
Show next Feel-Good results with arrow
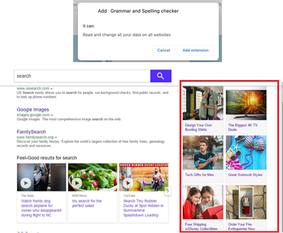pyautogui.click(x=168, y=191)
